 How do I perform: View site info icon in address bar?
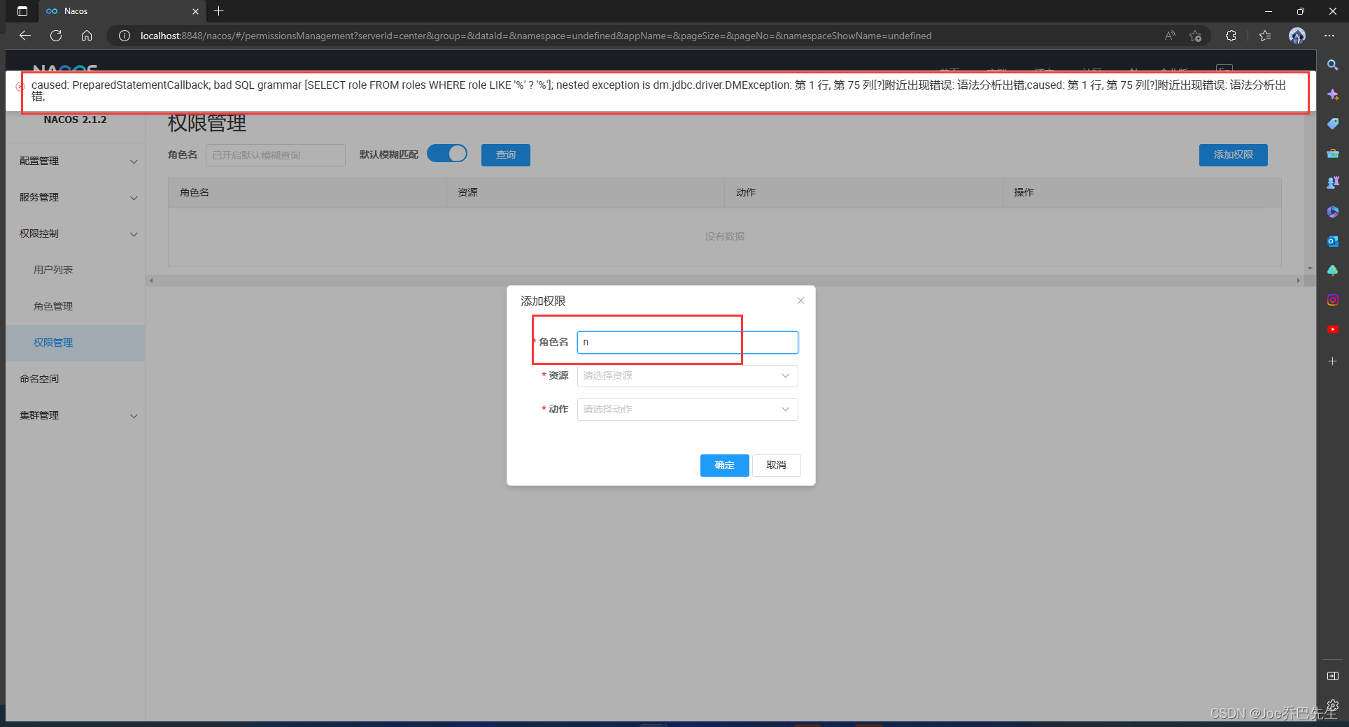coord(125,36)
